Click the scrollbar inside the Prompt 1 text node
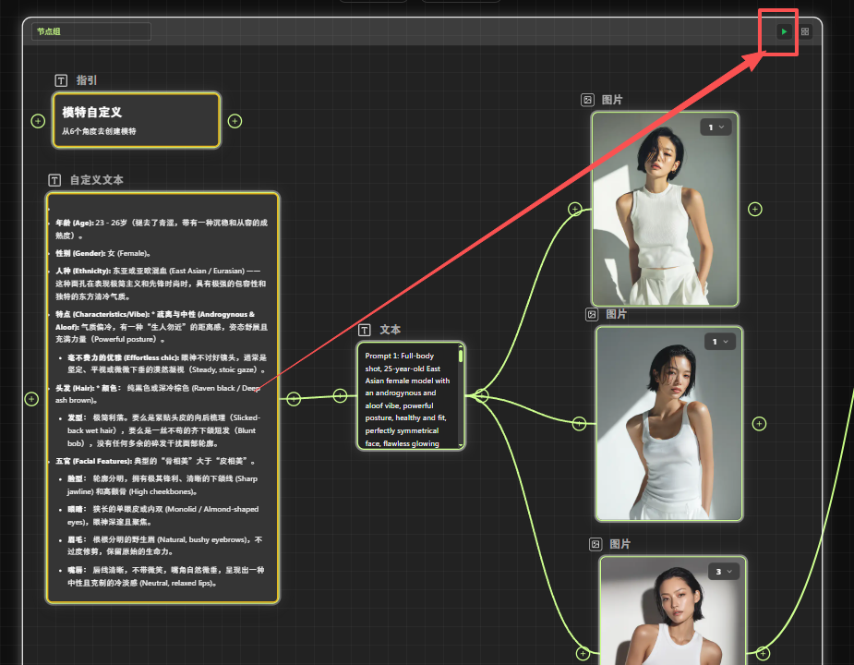This screenshot has height=665, width=854. click(461, 355)
